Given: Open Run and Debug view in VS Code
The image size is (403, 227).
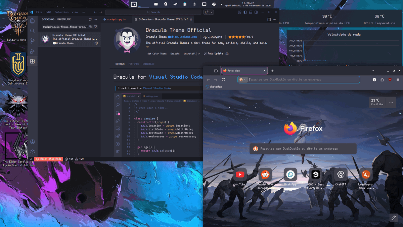Looking at the screenshot, I should [33, 51].
